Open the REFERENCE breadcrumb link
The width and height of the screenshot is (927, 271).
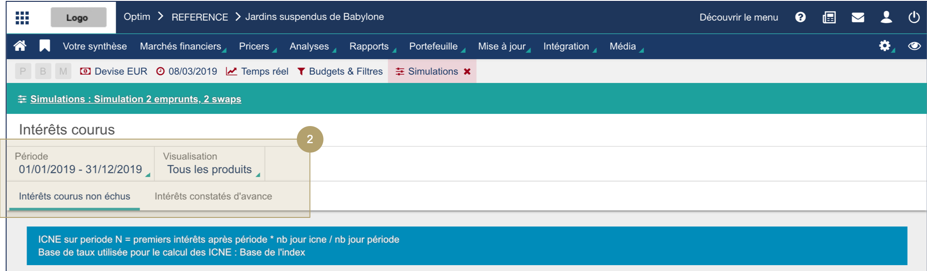pos(199,17)
